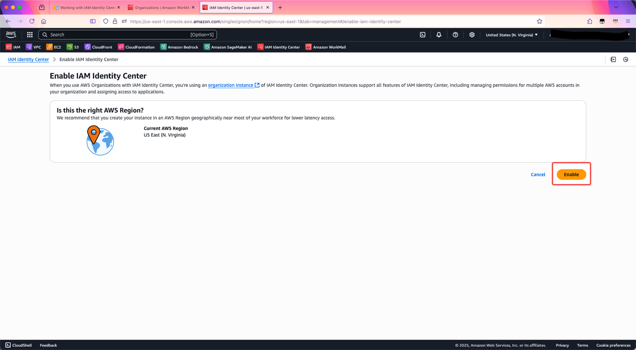Open the IAM Identity Center favorites shortcut

[x=279, y=47]
